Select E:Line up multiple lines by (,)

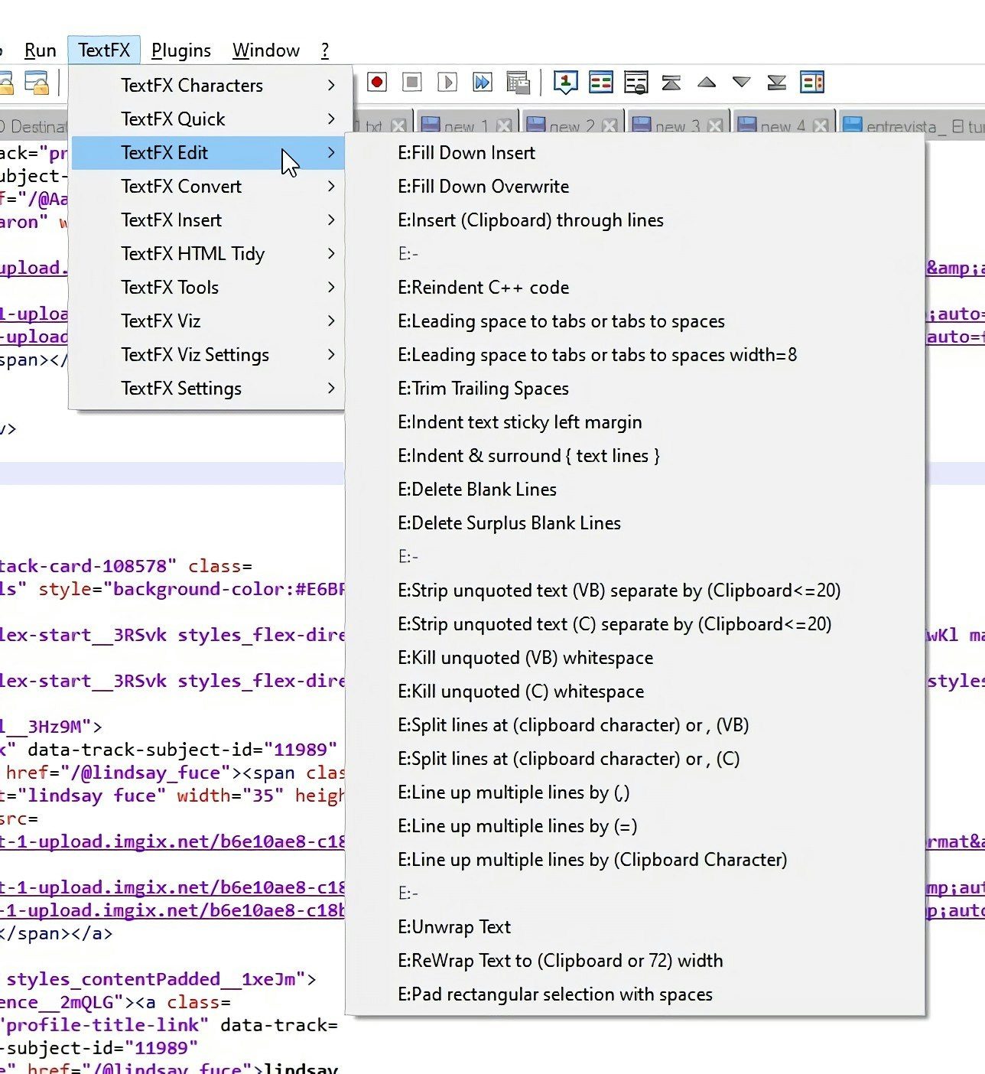635,792
